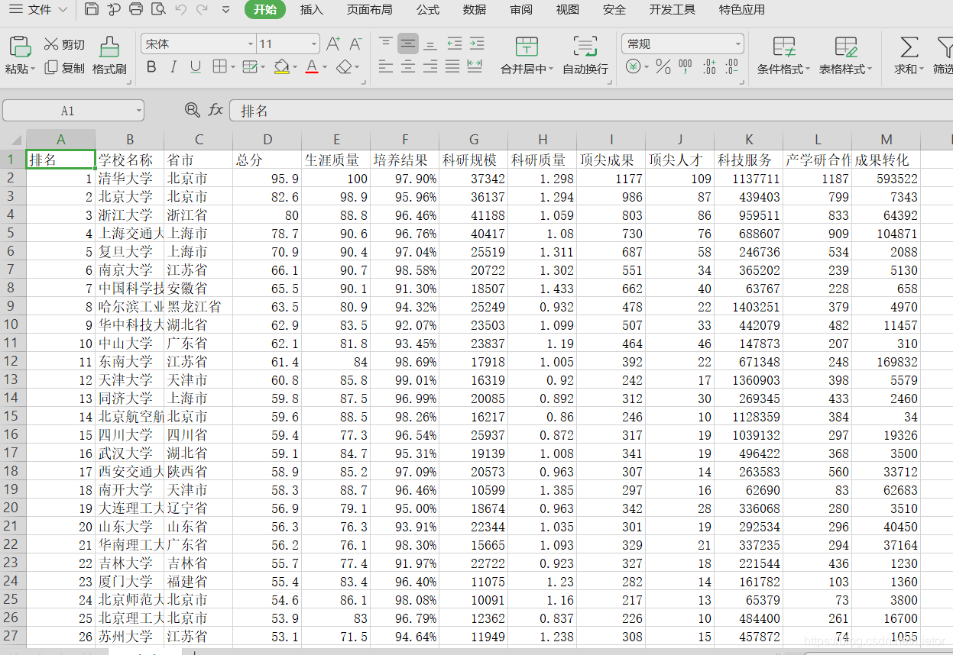Click the zoom magnifier beside the fx button
The width and height of the screenshot is (953, 655).
tap(193, 110)
